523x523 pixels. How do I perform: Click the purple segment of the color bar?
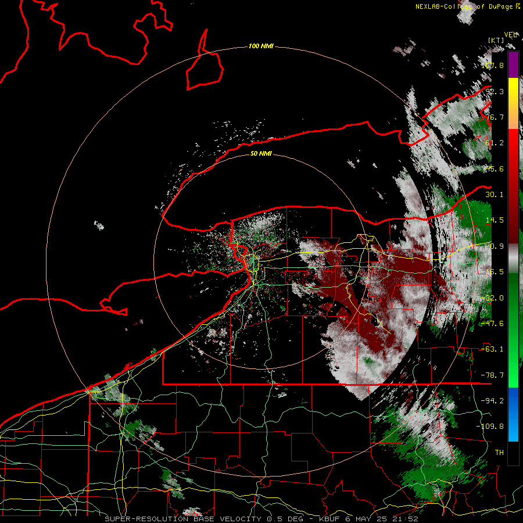click(x=513, y=65)
